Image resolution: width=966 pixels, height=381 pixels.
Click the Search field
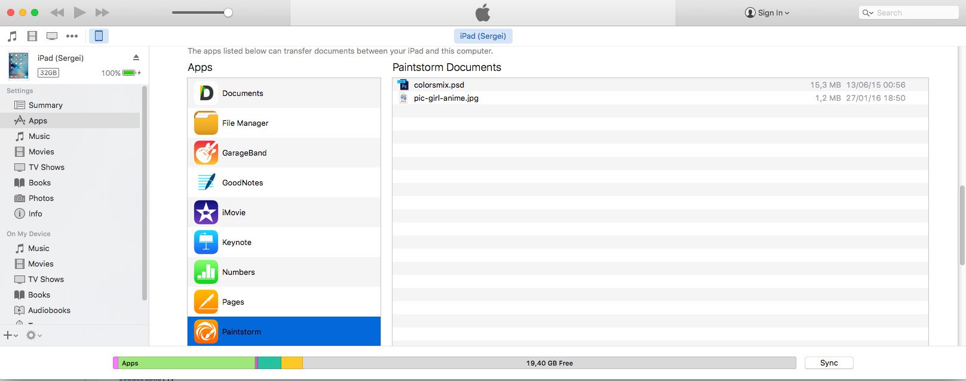click(x=909, y=13)
